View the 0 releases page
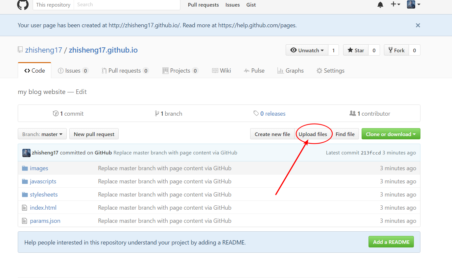Screen dimensions: 452x279 pyautogui.click(x=270, y=113)
